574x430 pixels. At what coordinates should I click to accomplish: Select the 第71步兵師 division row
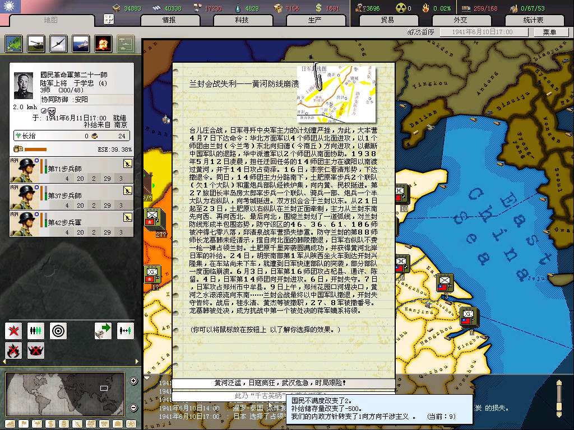(72, 170)
